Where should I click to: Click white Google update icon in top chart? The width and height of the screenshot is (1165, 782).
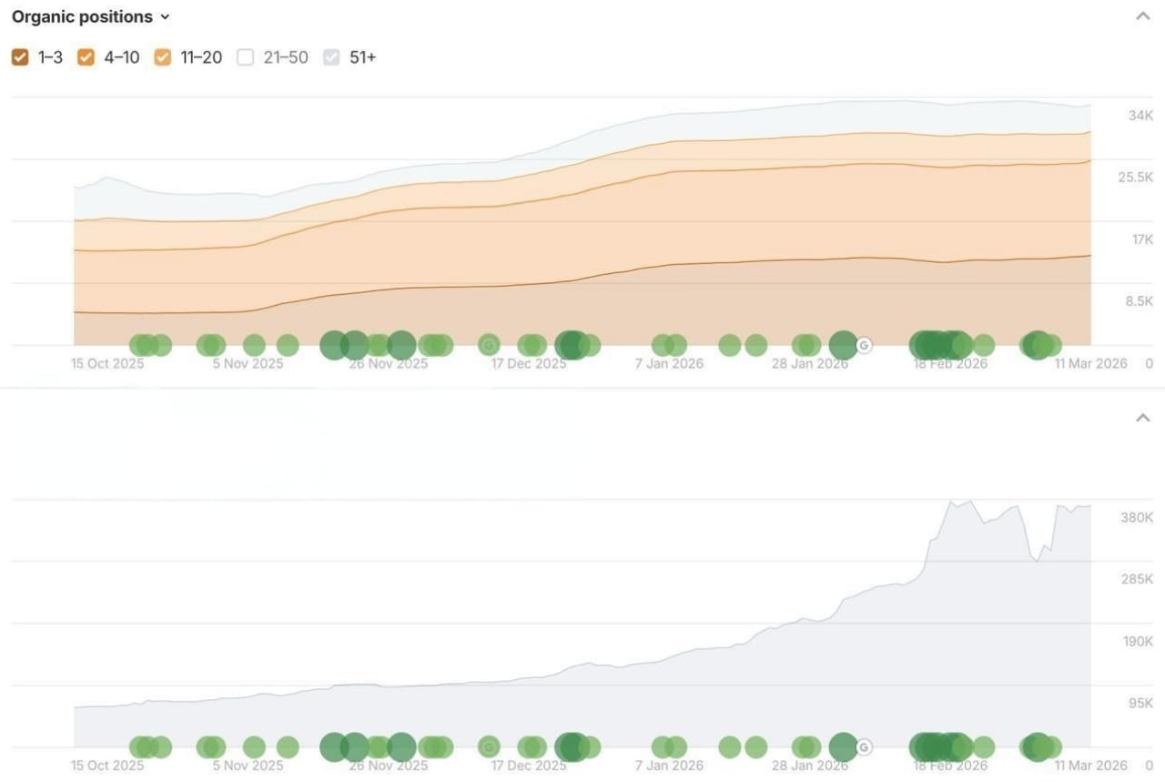pyautogui.click(x=864, y=345)
